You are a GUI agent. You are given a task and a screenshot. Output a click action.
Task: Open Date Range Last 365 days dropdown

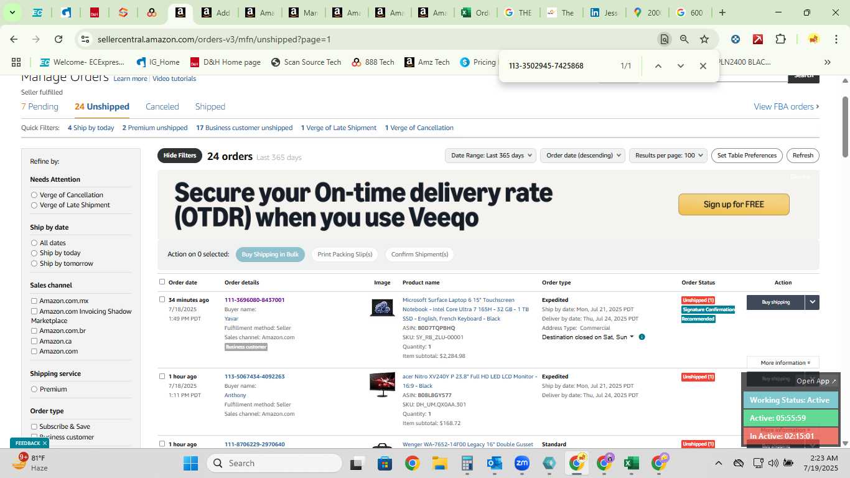pyautogui.click(x=491, y=156)
